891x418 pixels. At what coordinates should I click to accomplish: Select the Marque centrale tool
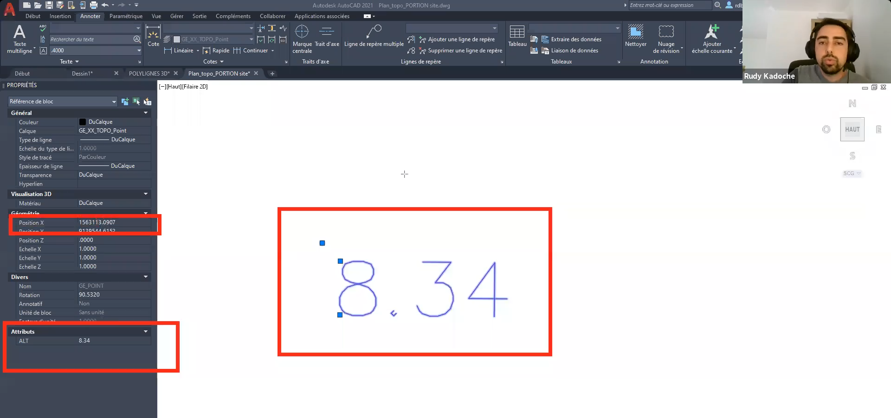(302, 39)
